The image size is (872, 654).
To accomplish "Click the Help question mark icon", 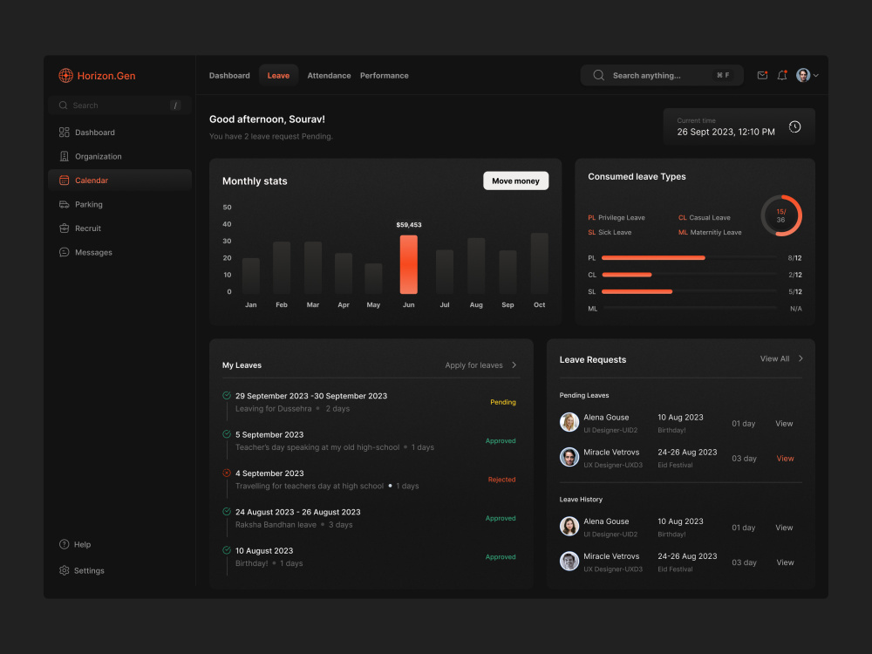I will 64,544.
